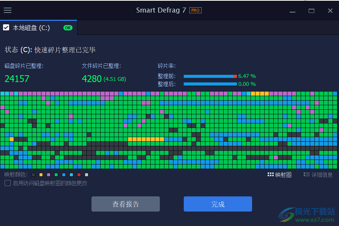This screenshot has width=339, height=226.
Task: Maximize the Smart Defrag window
Action: pyautogui.click(x=311, y=11)
